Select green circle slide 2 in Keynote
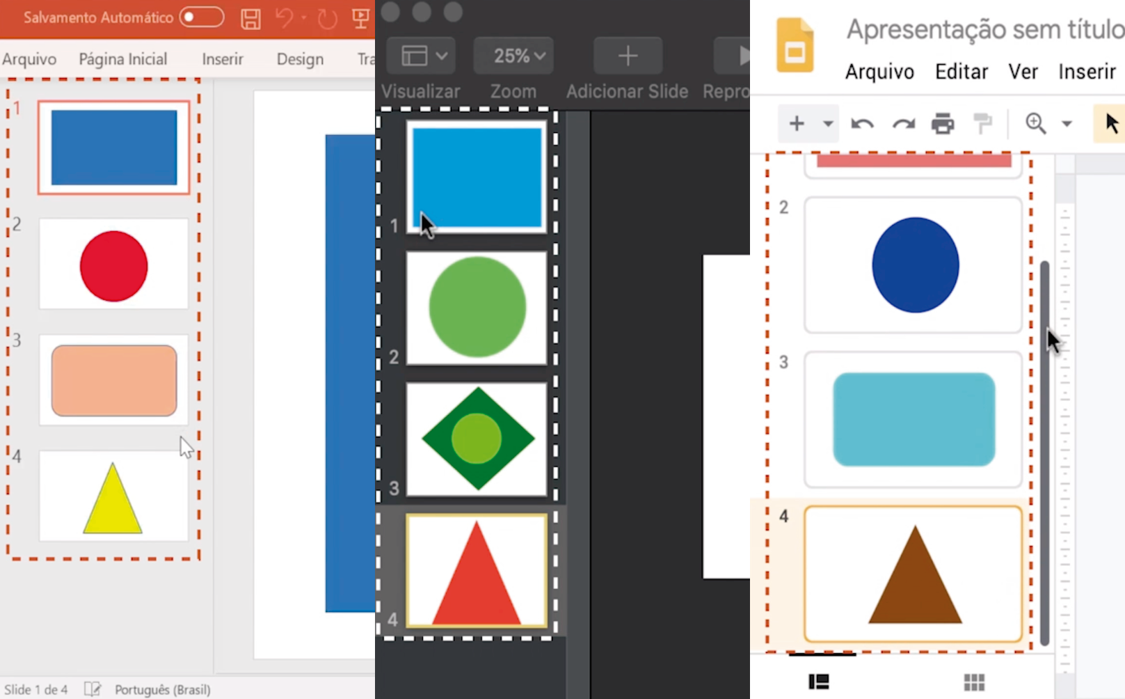1125x699 pixels. pyautogui.click(x=477, y=308)
